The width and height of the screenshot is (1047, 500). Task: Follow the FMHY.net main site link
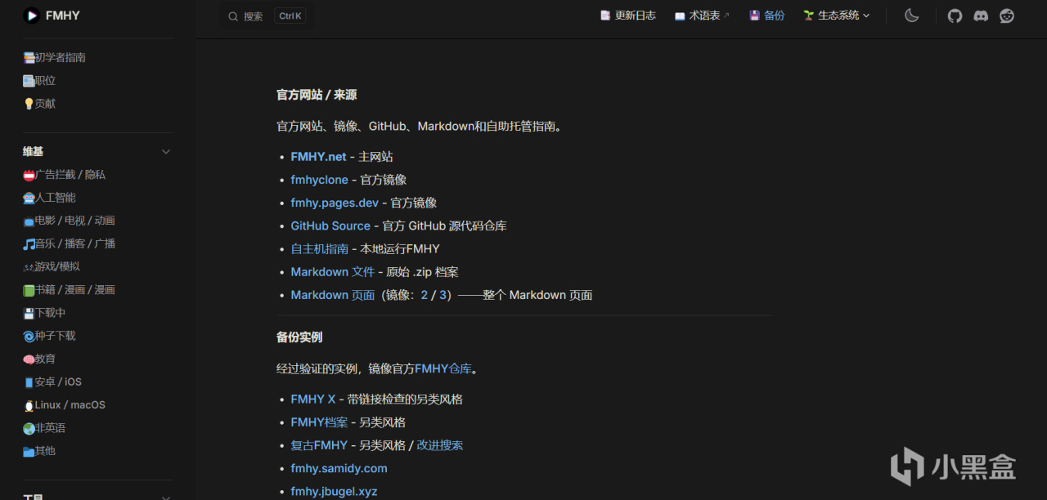pyautogui.click(x=319, y=157)
